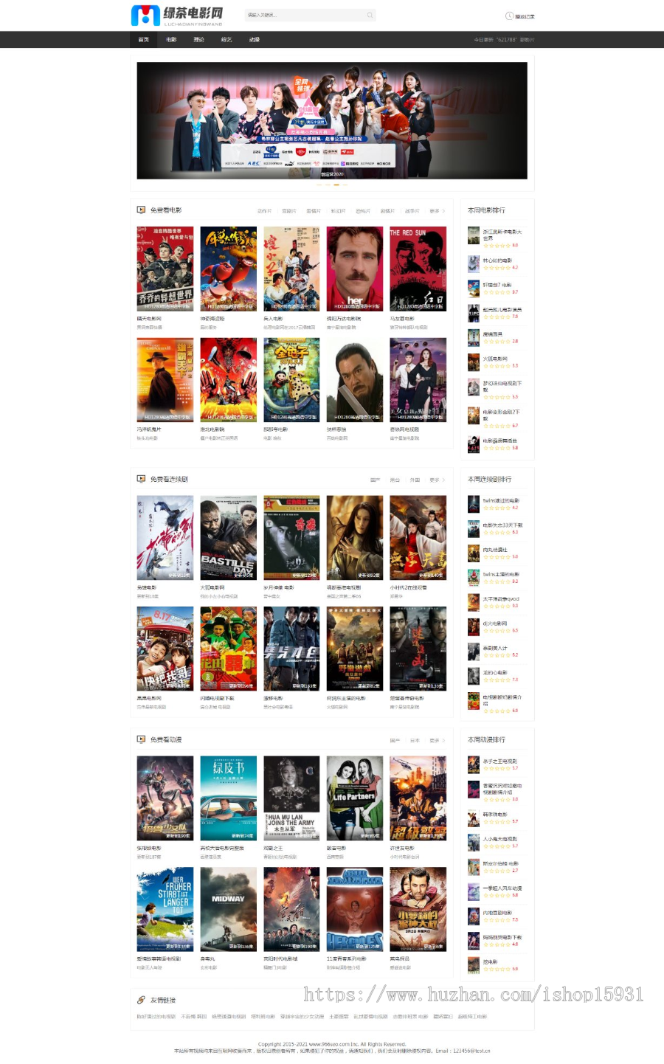
Task: Open the MIDWAY poster thumbnail
Action: pyautogui.click(x=229, y=909)
